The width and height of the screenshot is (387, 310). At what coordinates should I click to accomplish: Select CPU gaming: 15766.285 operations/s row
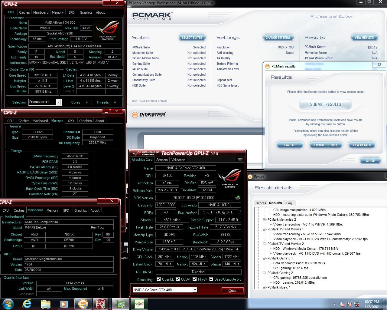pos(300,278)
